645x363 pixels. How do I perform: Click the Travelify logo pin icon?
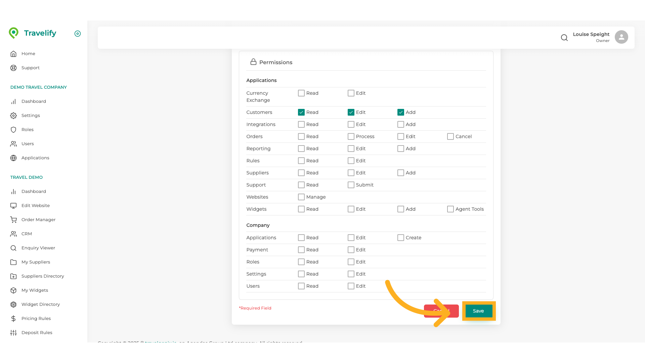[x=13, y=33]
